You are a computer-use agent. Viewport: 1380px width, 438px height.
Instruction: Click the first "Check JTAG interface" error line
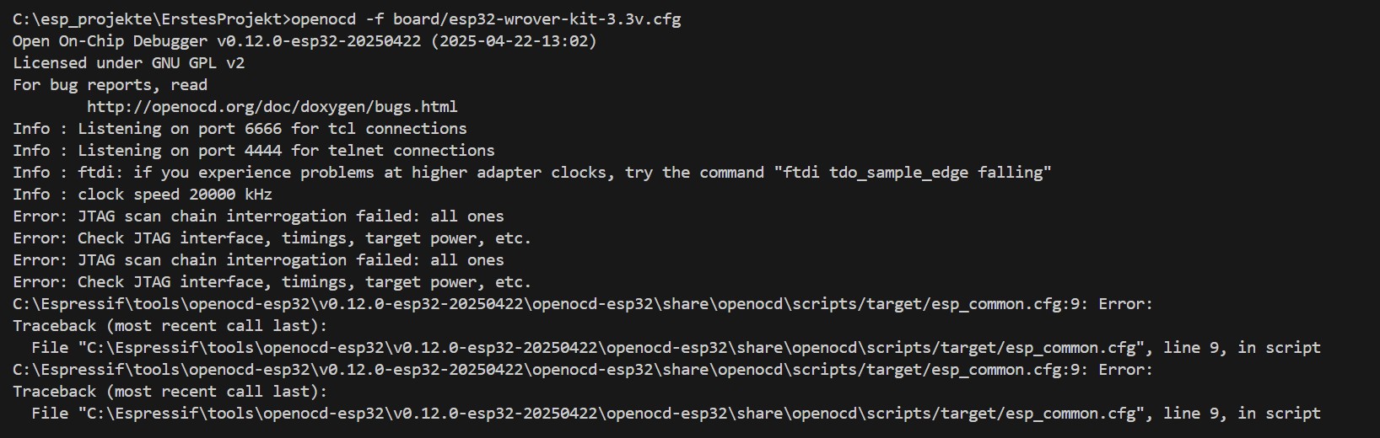coord(272,238)
